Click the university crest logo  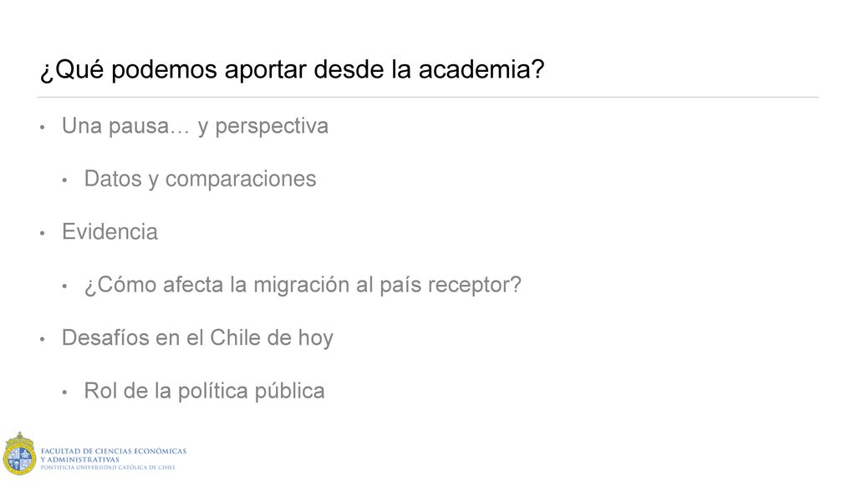19,453
